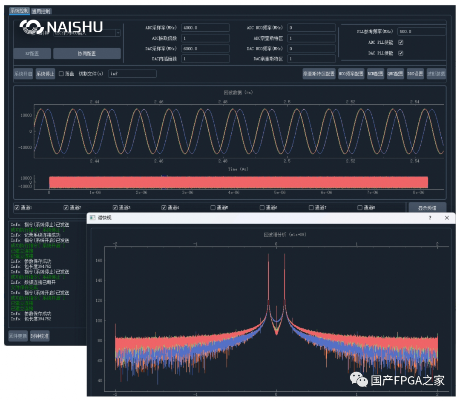The image size is (460, 401).
Task: Select the 系统控制 tab
Action: 19,11
